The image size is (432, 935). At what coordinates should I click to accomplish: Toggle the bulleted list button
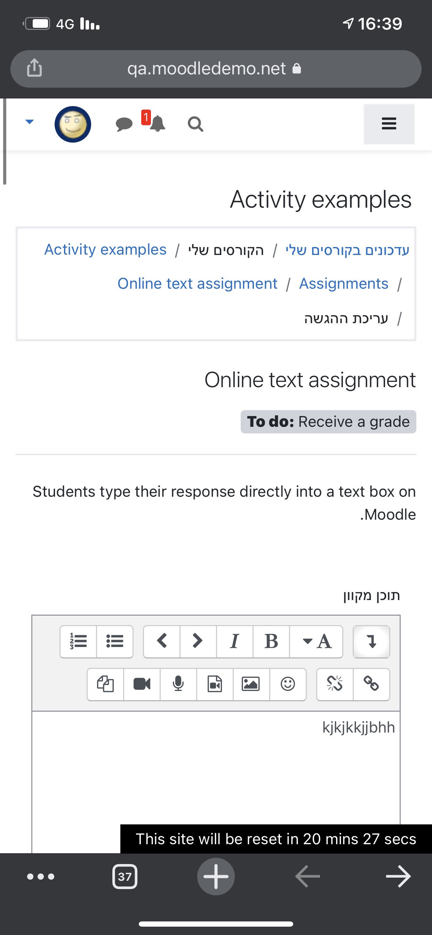(x=115, y=641)
